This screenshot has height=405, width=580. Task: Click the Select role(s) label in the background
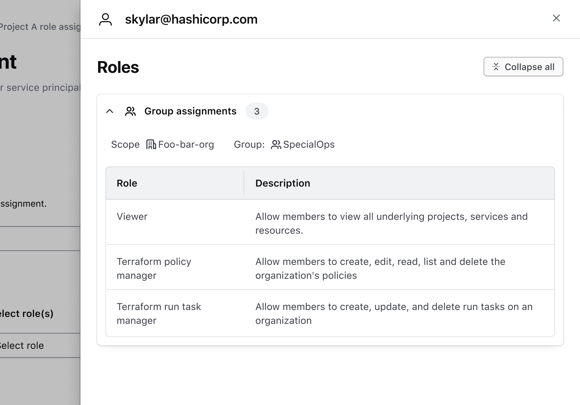[x=27, y=313]
